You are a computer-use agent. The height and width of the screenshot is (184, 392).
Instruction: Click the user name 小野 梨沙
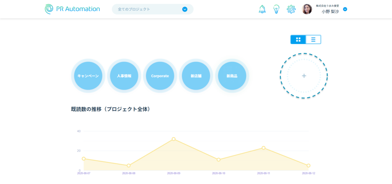click(x=330, y=12)
